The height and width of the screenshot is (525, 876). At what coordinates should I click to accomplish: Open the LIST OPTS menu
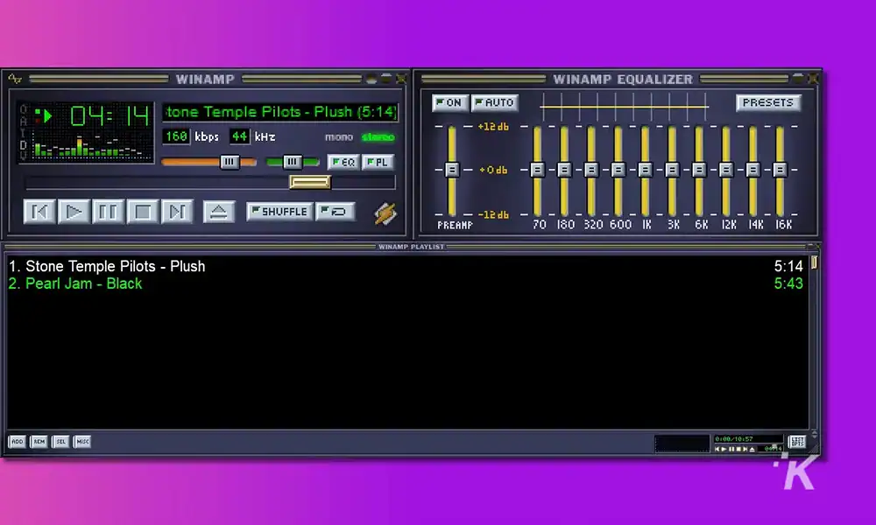[797, 441]
